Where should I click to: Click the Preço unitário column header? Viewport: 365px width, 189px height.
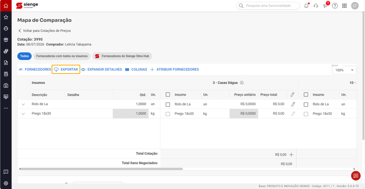[x=245, y=94]
